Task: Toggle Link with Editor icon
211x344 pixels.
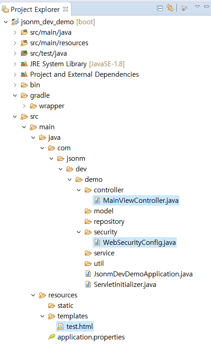Action: click(170, 8)
